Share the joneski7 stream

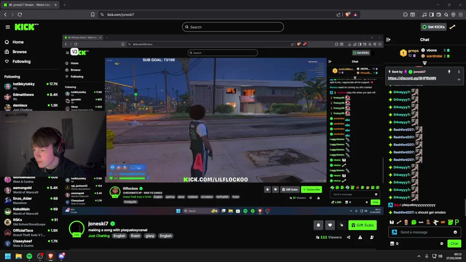tap(348, 237)
